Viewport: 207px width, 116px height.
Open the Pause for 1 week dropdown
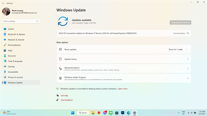click(178, 49)
